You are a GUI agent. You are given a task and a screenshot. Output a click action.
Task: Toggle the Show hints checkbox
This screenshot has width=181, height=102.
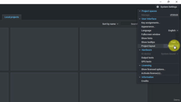tap(177, 38)
